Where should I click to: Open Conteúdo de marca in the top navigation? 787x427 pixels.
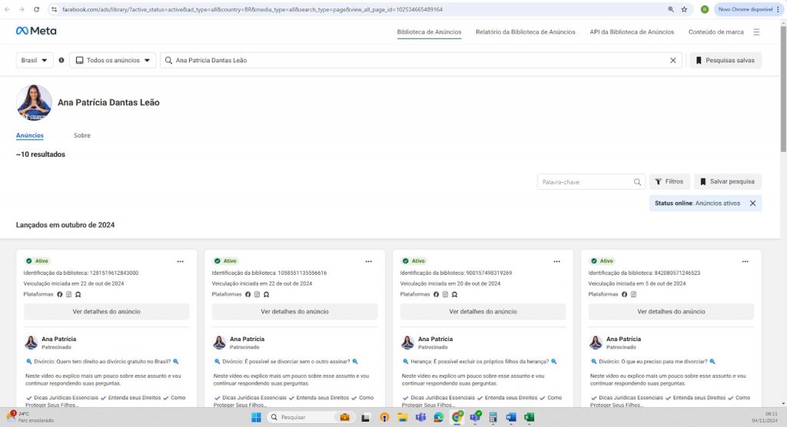(716, 32)
